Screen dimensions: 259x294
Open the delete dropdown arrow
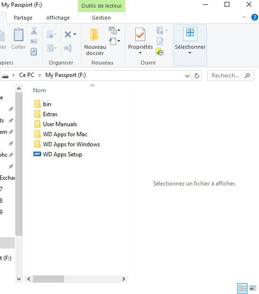click(75, 34)
